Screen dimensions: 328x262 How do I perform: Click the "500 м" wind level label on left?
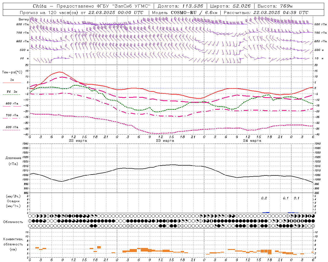[x=25, y=50]
